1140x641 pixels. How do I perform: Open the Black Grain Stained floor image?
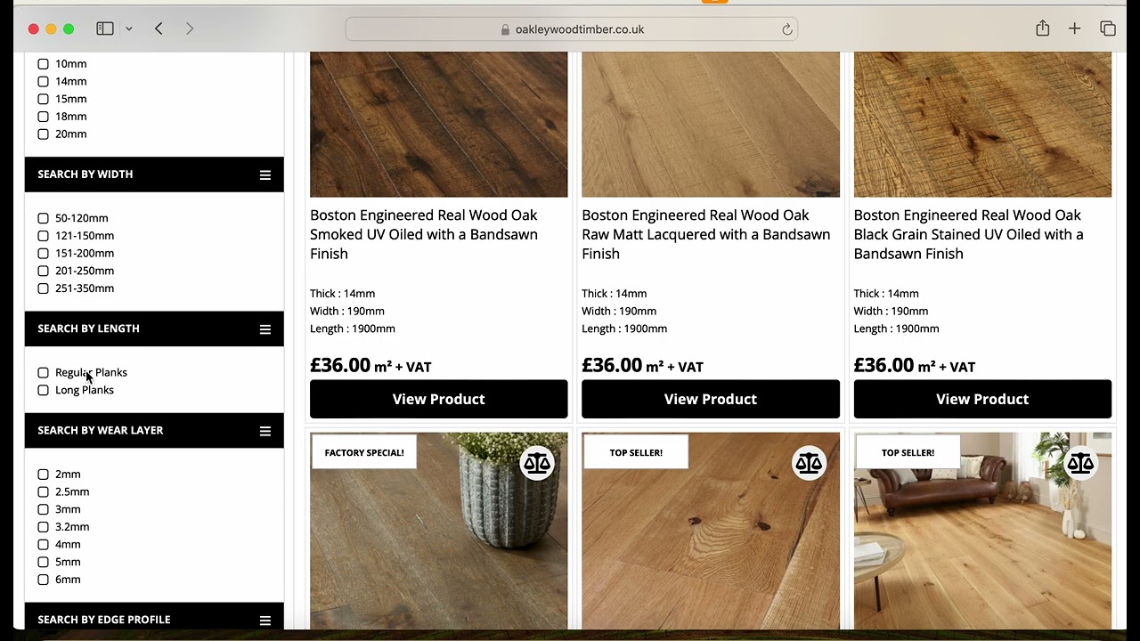coord(982,125)
